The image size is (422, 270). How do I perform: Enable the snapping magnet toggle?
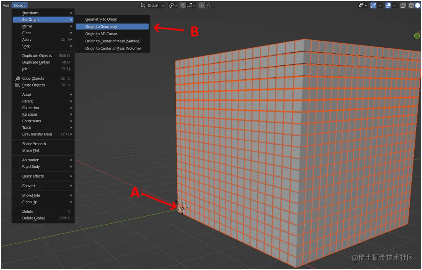coord(182,5)
